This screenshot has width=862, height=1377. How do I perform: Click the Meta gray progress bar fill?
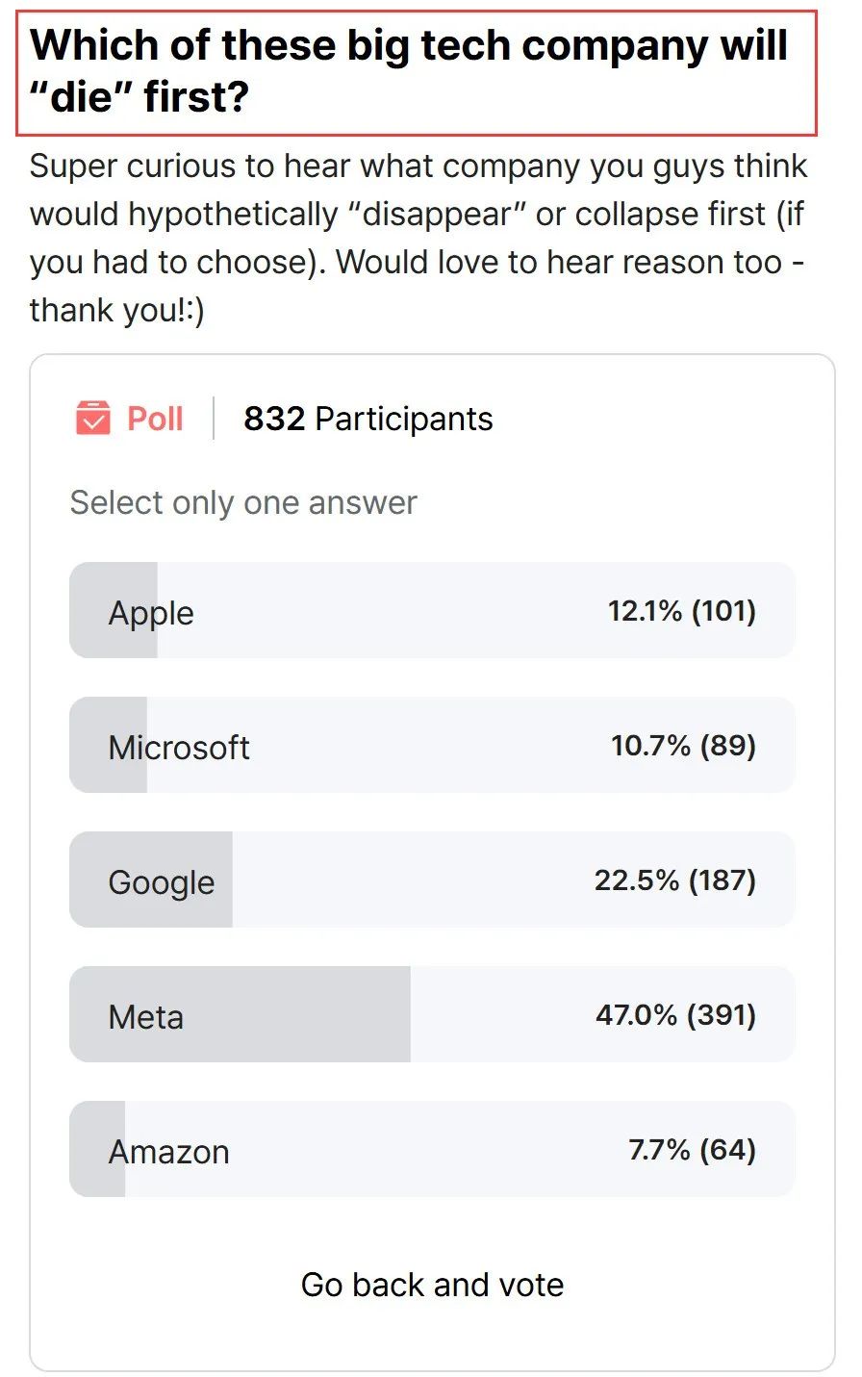pyautogui.click(x=240, y=1015)
